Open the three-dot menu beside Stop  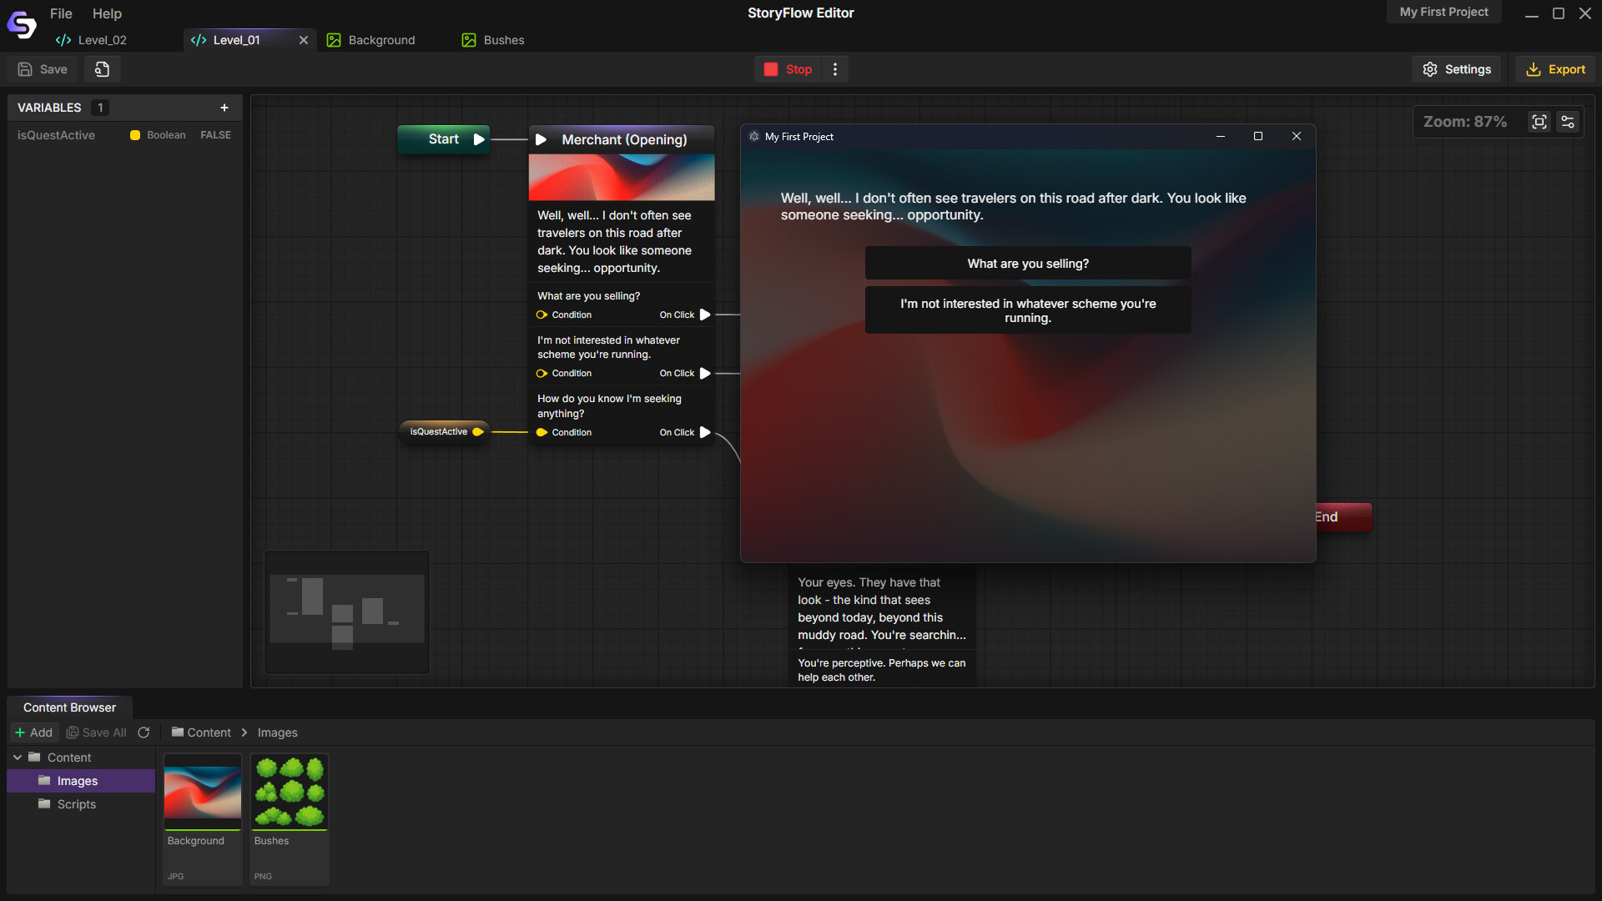point(835,69)
